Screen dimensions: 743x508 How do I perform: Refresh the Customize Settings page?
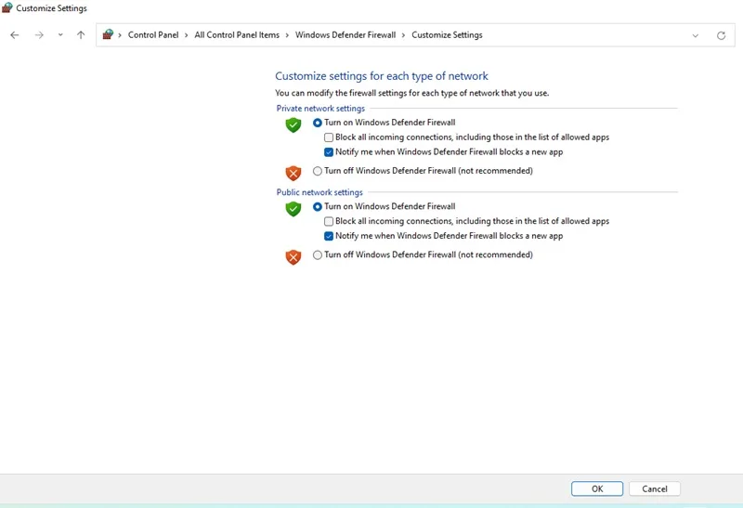coord(721,35)
